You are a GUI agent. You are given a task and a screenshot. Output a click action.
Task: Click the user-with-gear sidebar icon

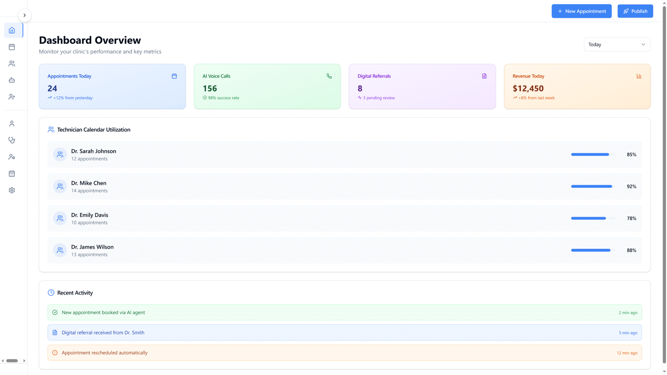click(12, 157)
